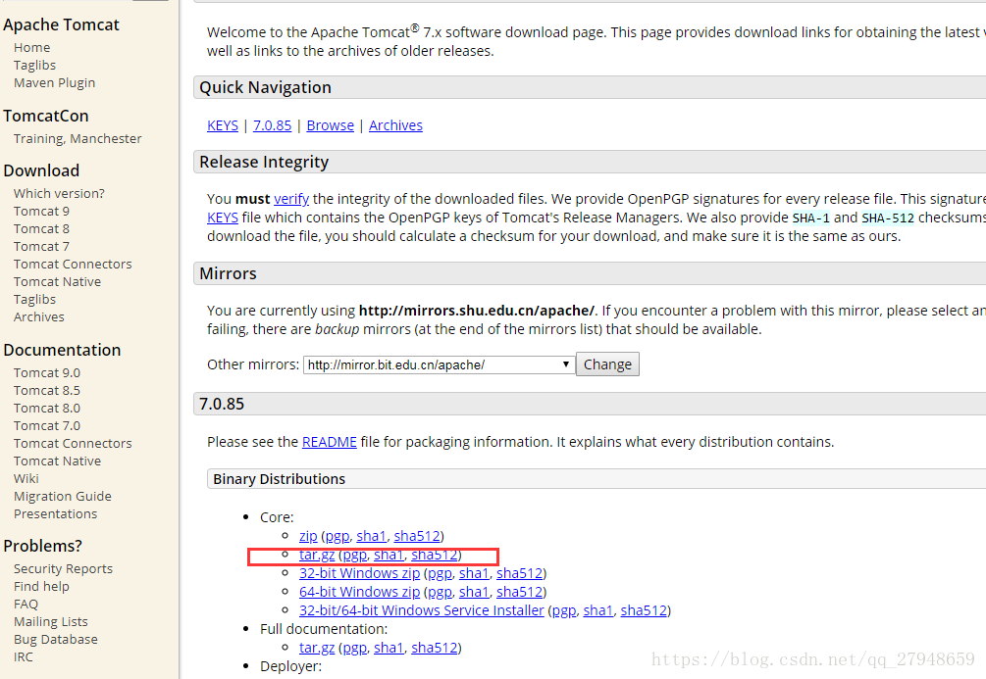This screenshot has height=679, width=986.
Task: Open Which version? sidebar link
Action: (59, 193)
